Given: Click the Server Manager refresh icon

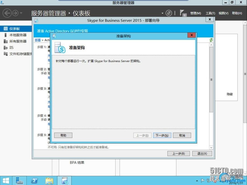Looking at the screenshot, I should tap(169, 13).
